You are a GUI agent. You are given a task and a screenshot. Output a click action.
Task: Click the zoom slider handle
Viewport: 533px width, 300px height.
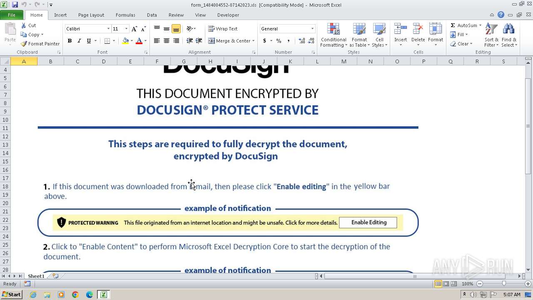[504, 284]
